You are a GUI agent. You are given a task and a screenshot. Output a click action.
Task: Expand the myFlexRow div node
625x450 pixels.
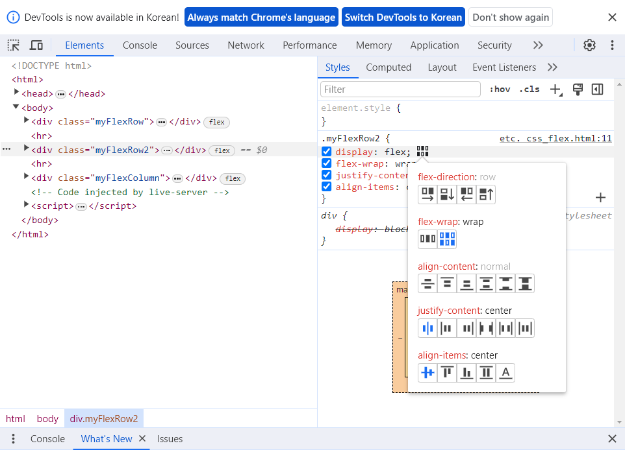(26, 120)
